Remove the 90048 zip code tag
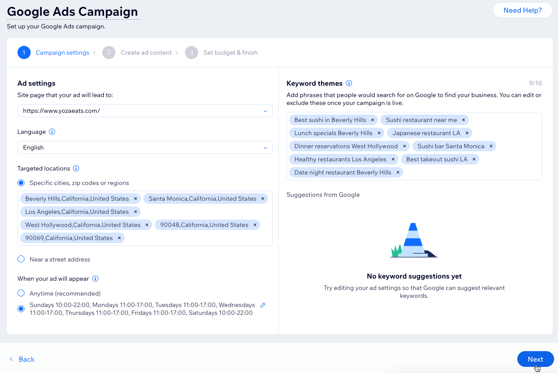Image resolution: width=558 pixels, height=373 pixels. tap(255, 225)
